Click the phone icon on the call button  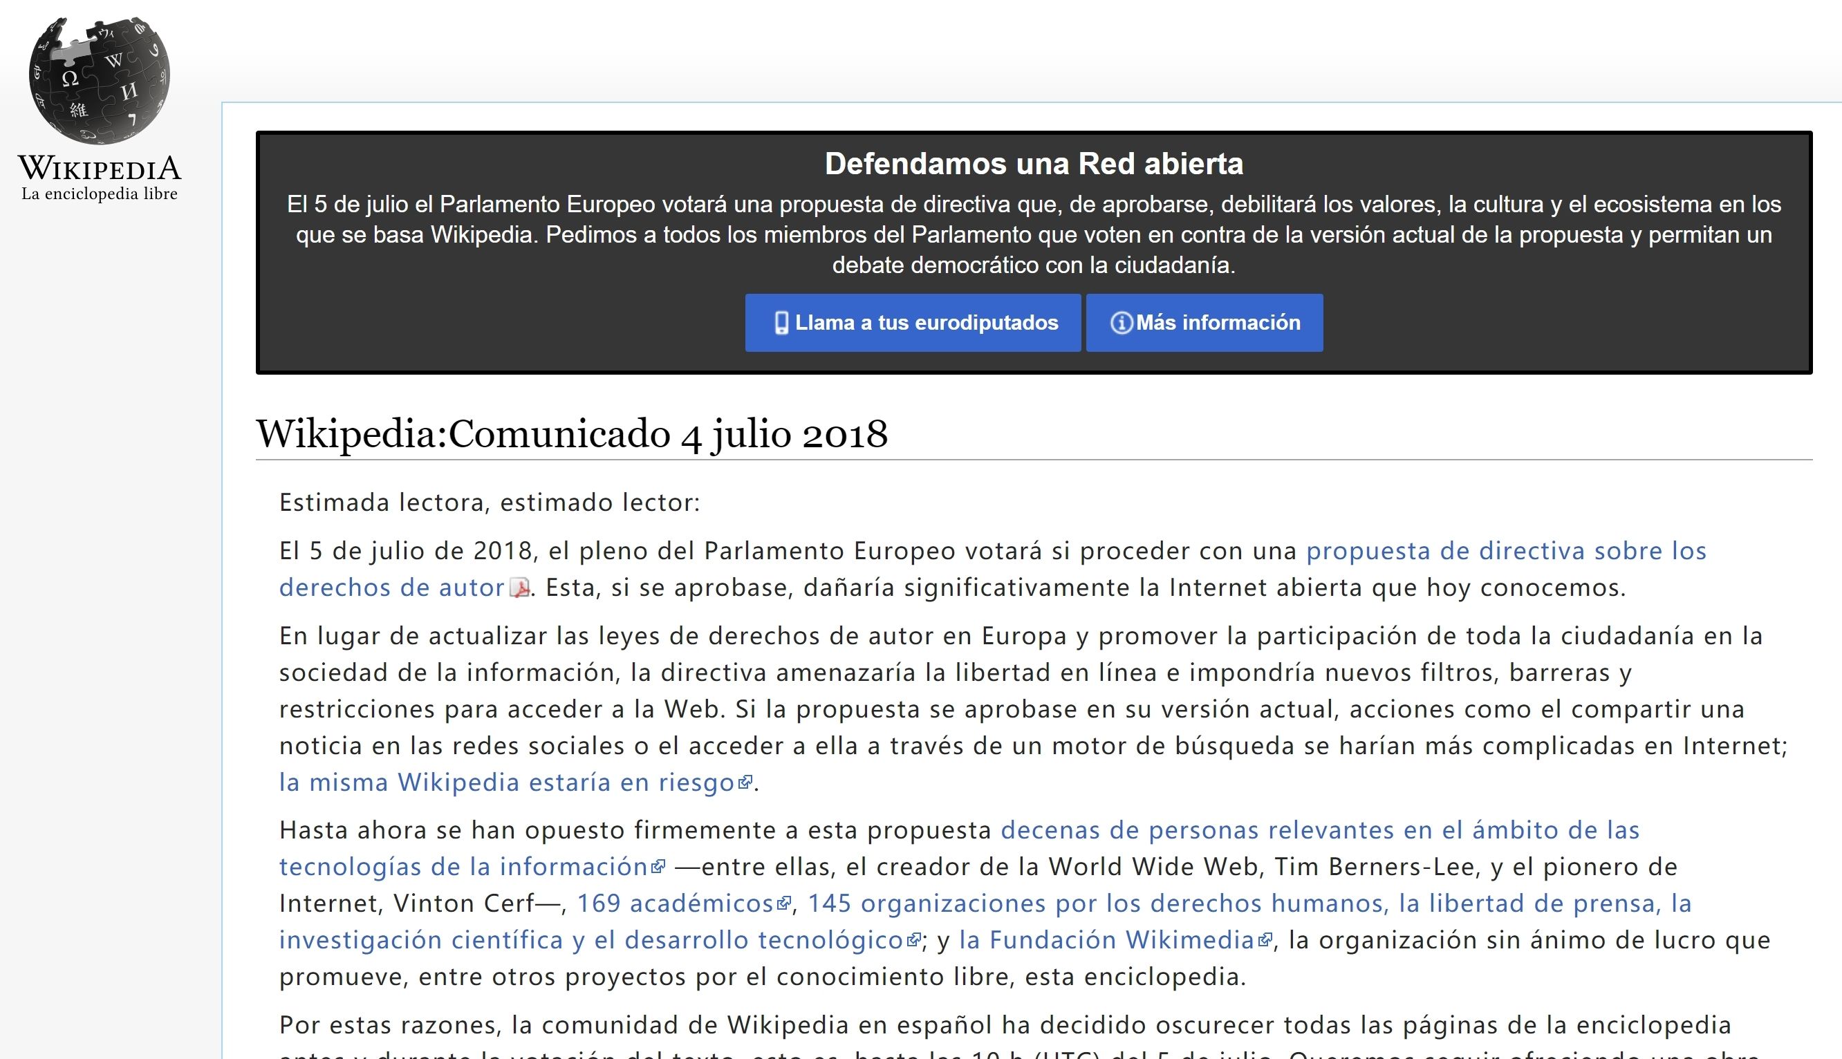[781, 323]
